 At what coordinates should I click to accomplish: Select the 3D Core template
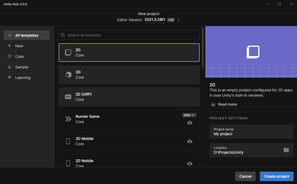tap(129, 75)
